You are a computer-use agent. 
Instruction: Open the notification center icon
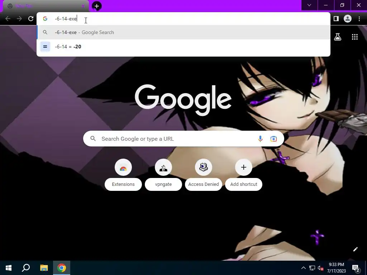(356, 268)
